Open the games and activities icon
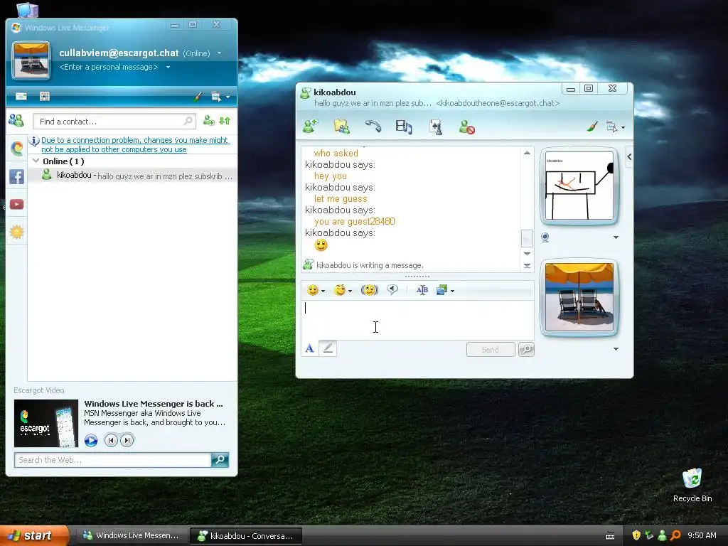 [x=436, y=127]
